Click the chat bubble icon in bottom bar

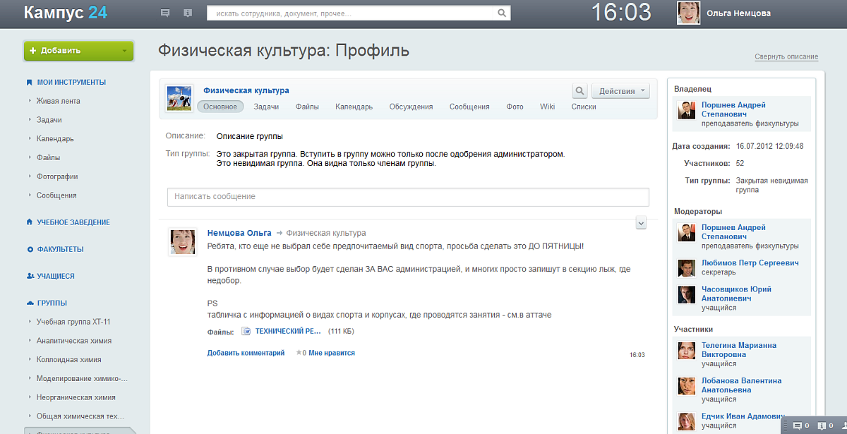798,426
